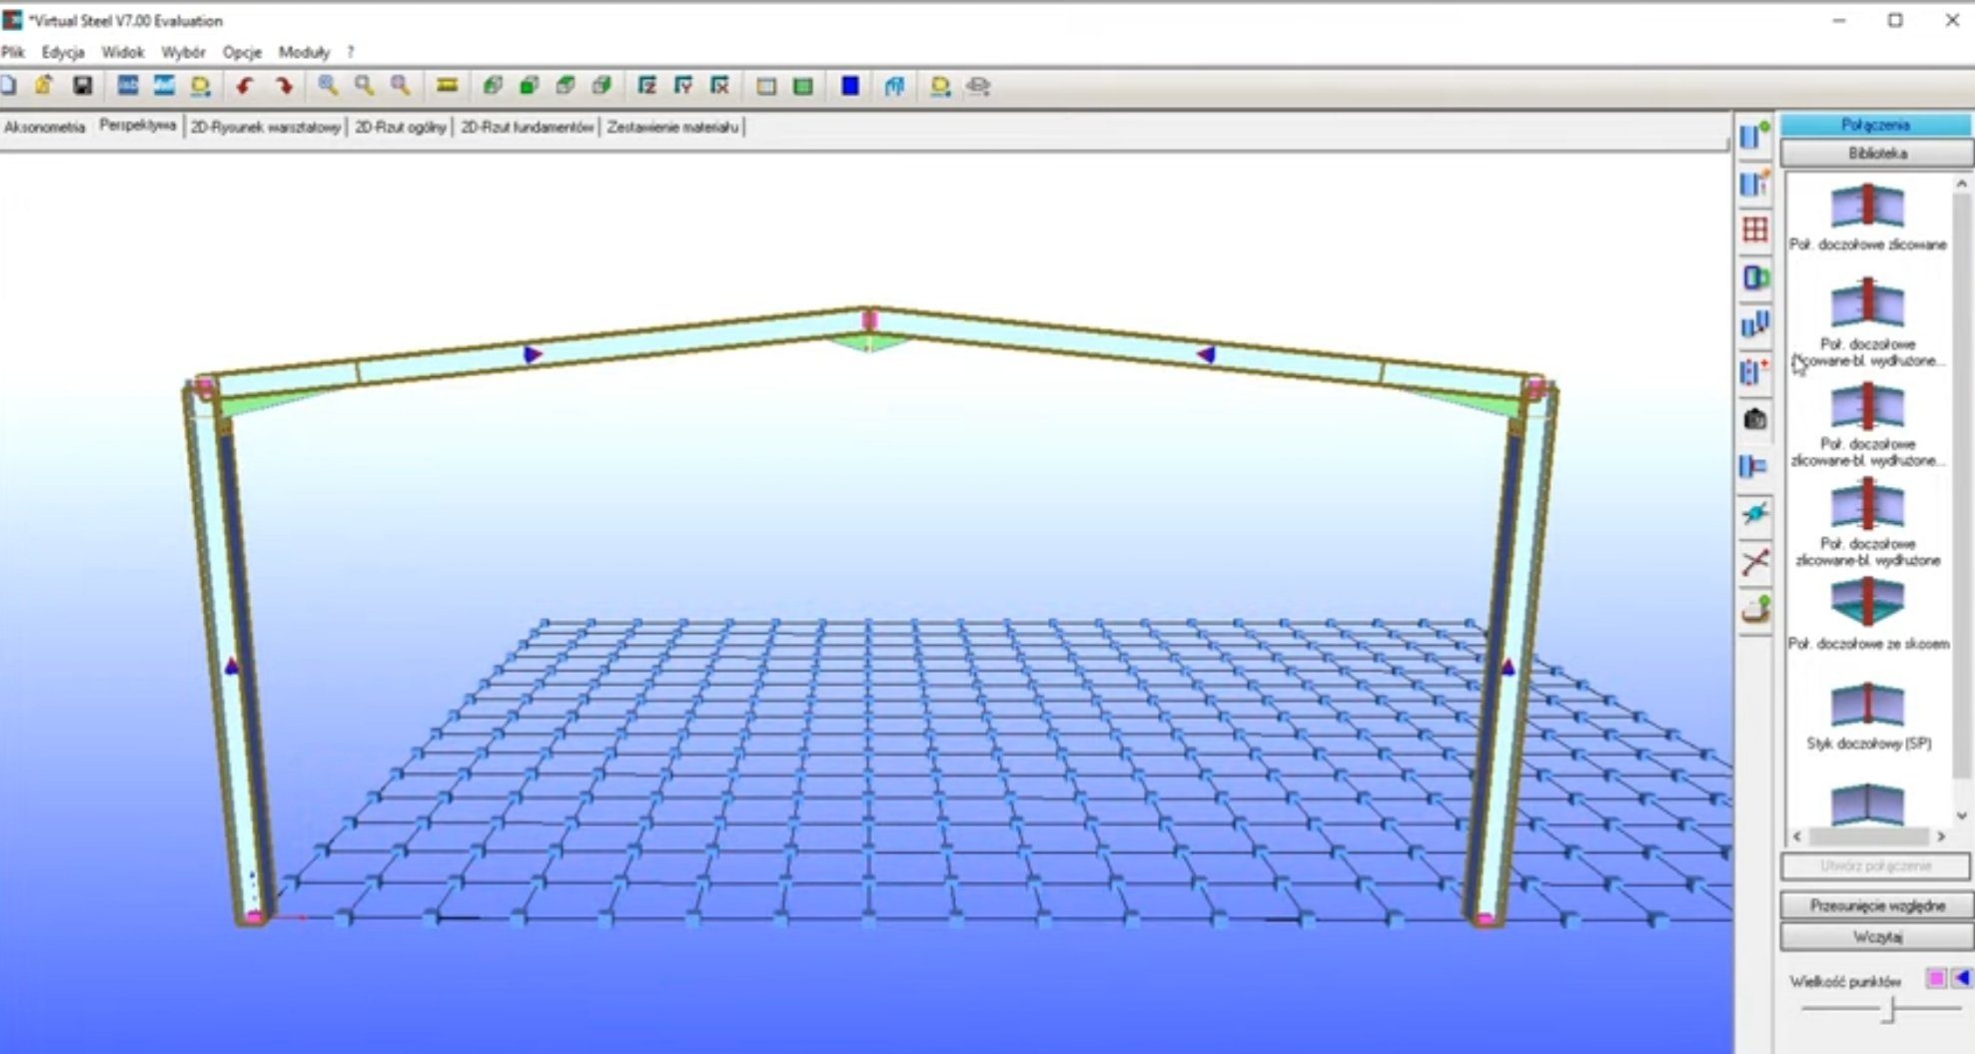Click the yellow measure ruler toolbar icon
The height and width of the screenshot is (1054, 1975).
tap(447, 86)
